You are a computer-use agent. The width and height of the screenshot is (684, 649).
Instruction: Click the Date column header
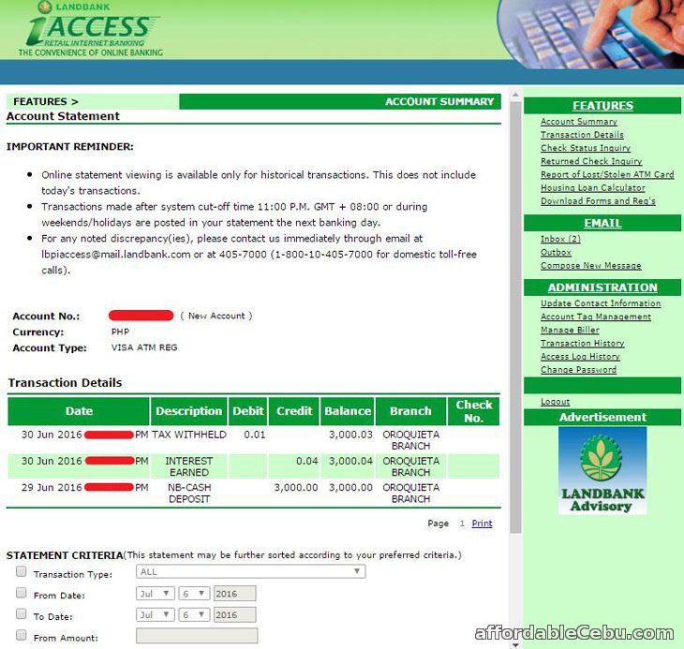[79, 411]
